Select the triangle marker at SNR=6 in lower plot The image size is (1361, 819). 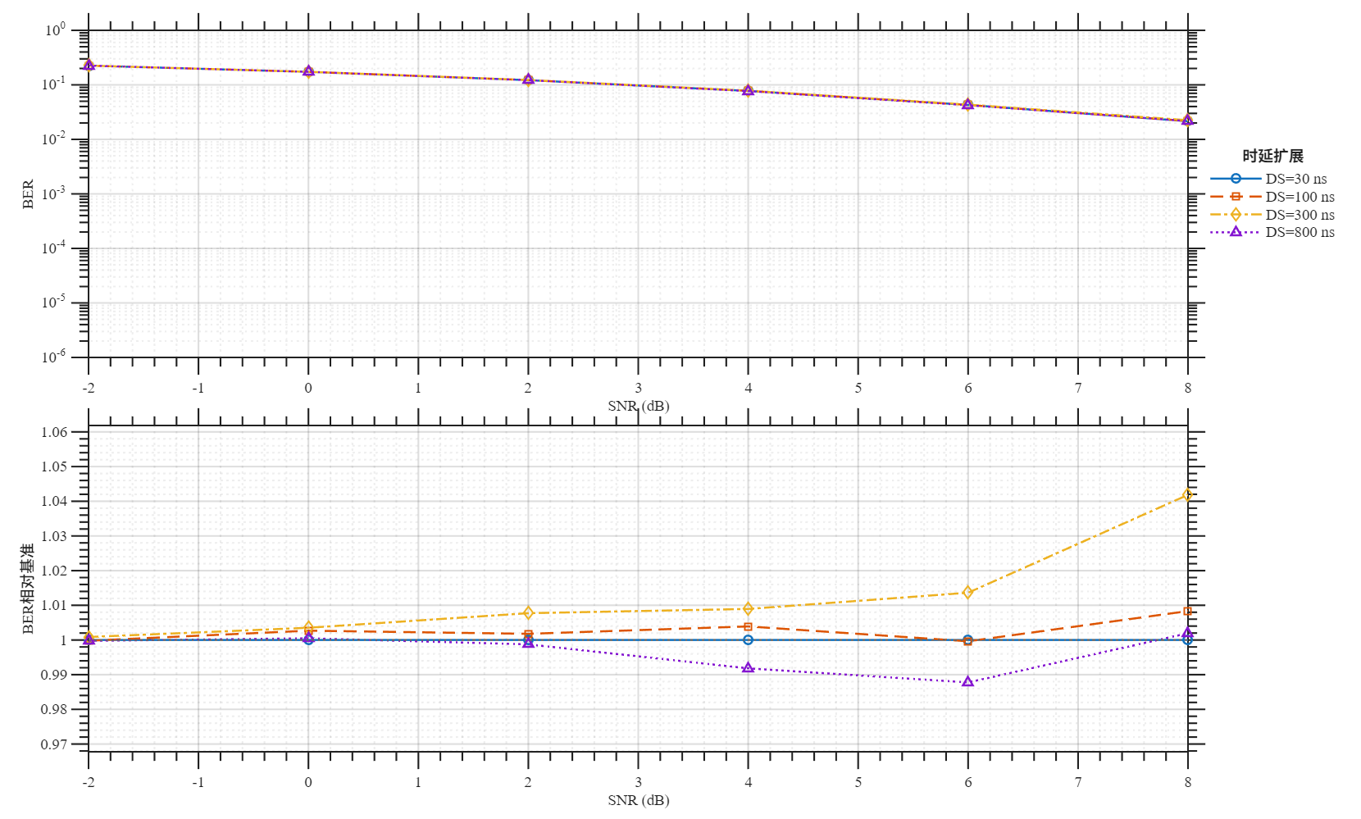[x=967, y=681]
